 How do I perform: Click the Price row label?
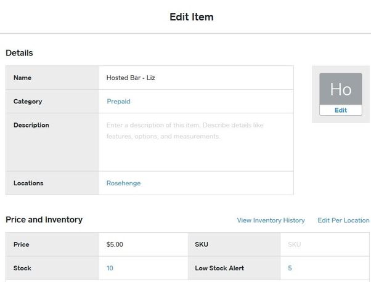22,244
